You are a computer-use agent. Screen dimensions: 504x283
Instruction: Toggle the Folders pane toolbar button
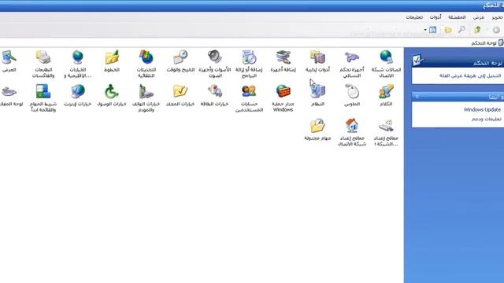click(x=448, y=30)
